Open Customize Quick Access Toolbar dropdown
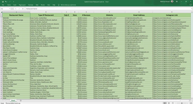This screenshot has height=104, width=193. tap(14, 2)
